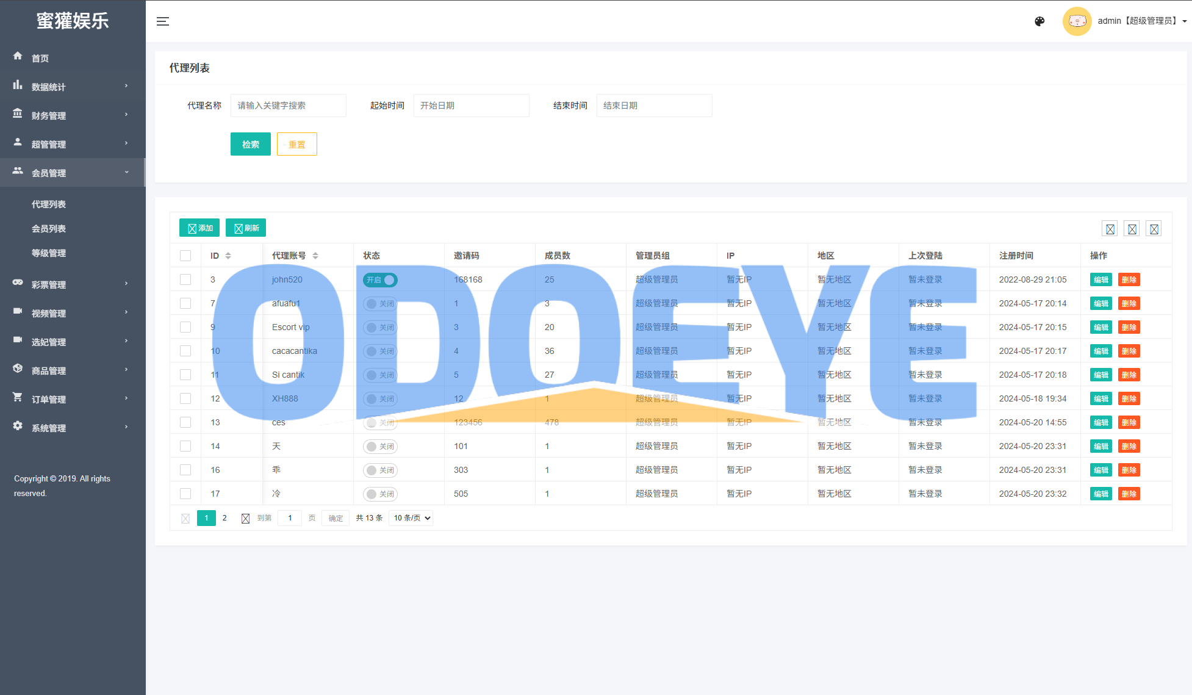Viewport: 1192px width, 695px height.
Task: Select 等级管理 submenu item
Action: pos(49,253)
